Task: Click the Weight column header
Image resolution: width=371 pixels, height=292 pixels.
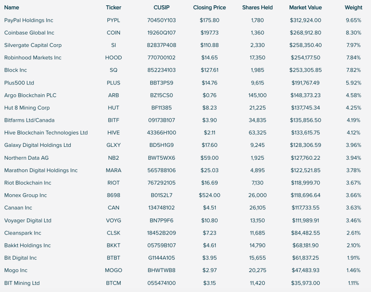Action: coord(353,8)
